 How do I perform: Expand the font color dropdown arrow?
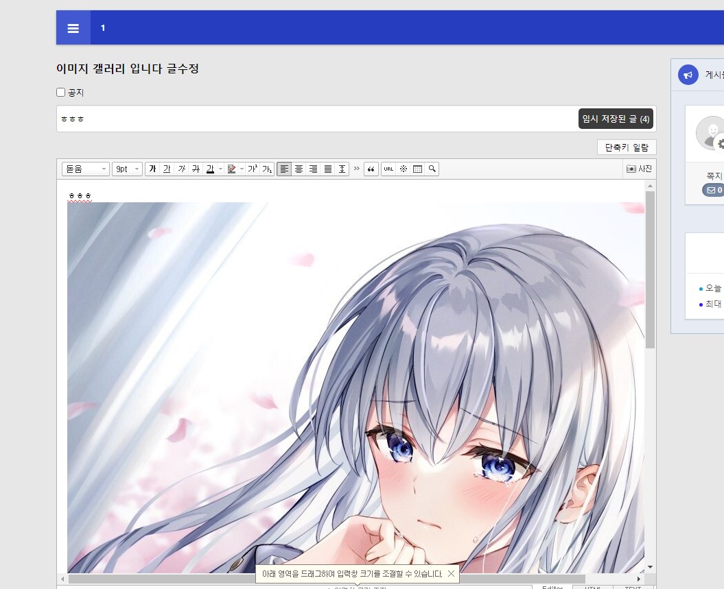220,169
